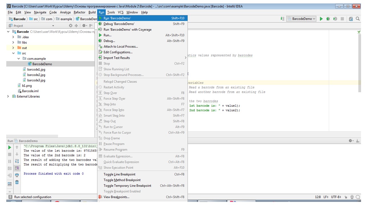Expand the libs folder in project tree
365x205 pixels.
point(13,42)
